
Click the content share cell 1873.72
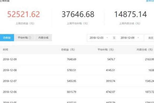[150, 92]
